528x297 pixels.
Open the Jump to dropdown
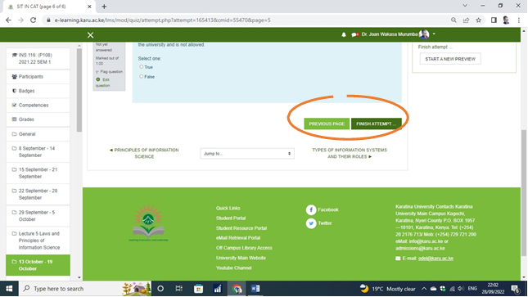tap(247, 154)
